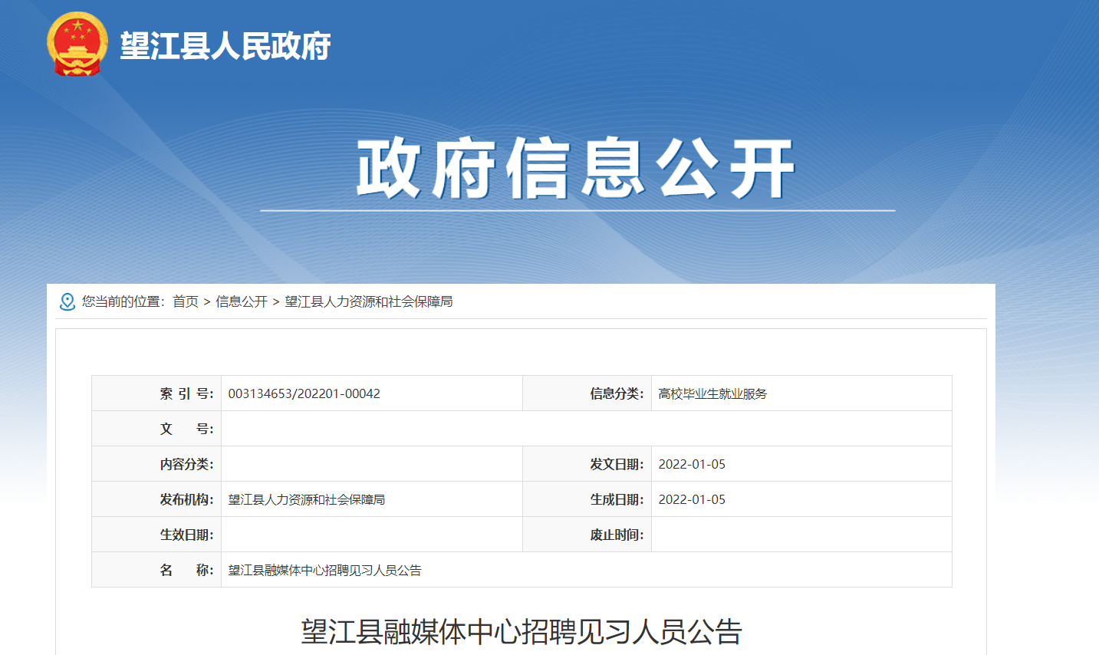1099x655 pixels.
Task: Click the 废止时间 row label
Action: (x=617, y=535)
